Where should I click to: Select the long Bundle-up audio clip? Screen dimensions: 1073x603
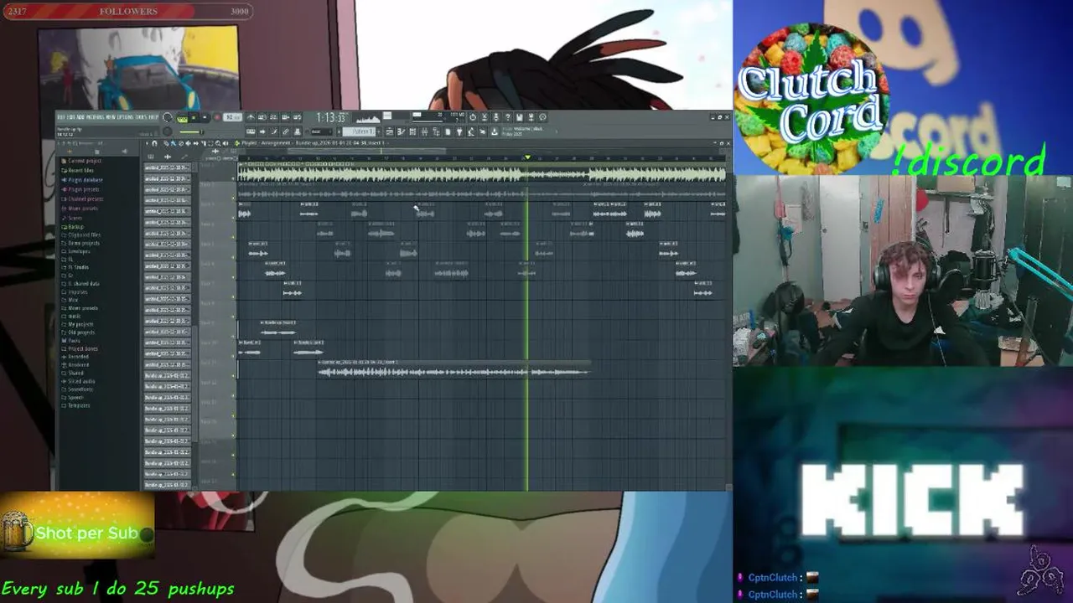(x=454, y=368)
